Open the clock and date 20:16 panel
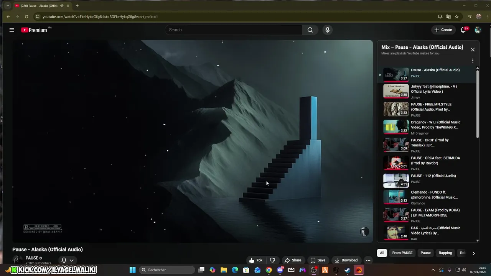 pos(479,270)
